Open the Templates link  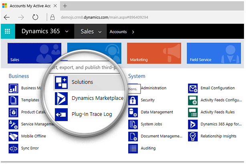pyautogui.click(x=30, y=100)
